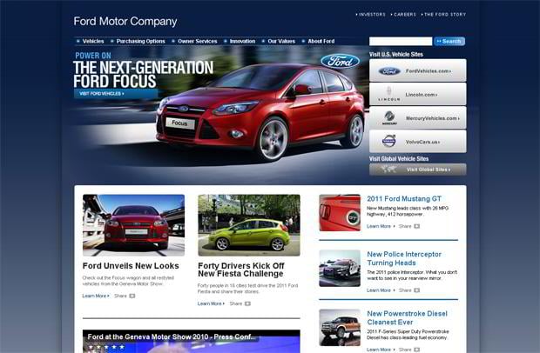Open the Investors link in the header
Screen dimensions: 540x353
pos(372,15)
